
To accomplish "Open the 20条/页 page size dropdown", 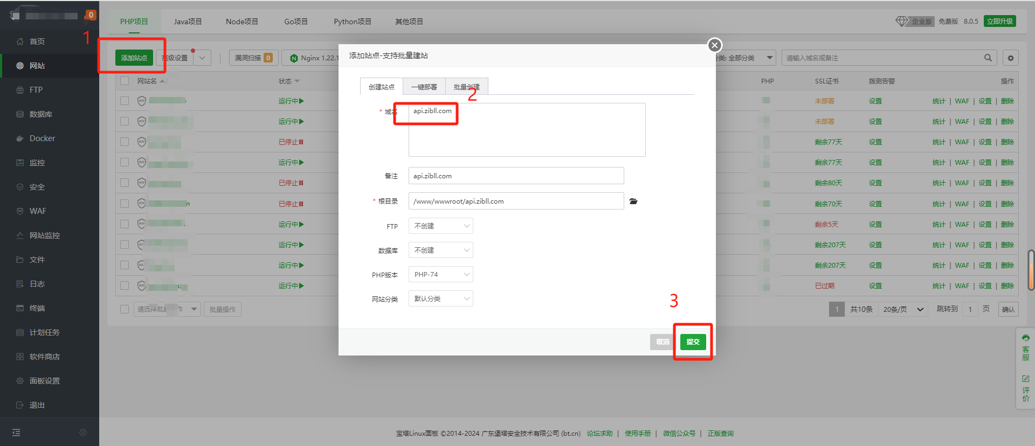I will (903, 309).
